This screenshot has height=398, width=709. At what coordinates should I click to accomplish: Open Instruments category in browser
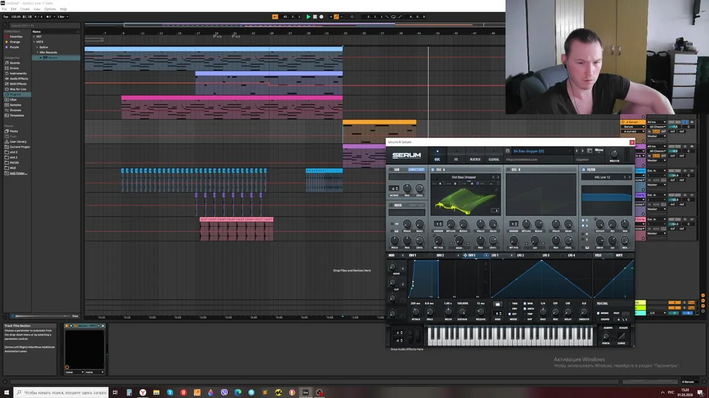point(18,74)
